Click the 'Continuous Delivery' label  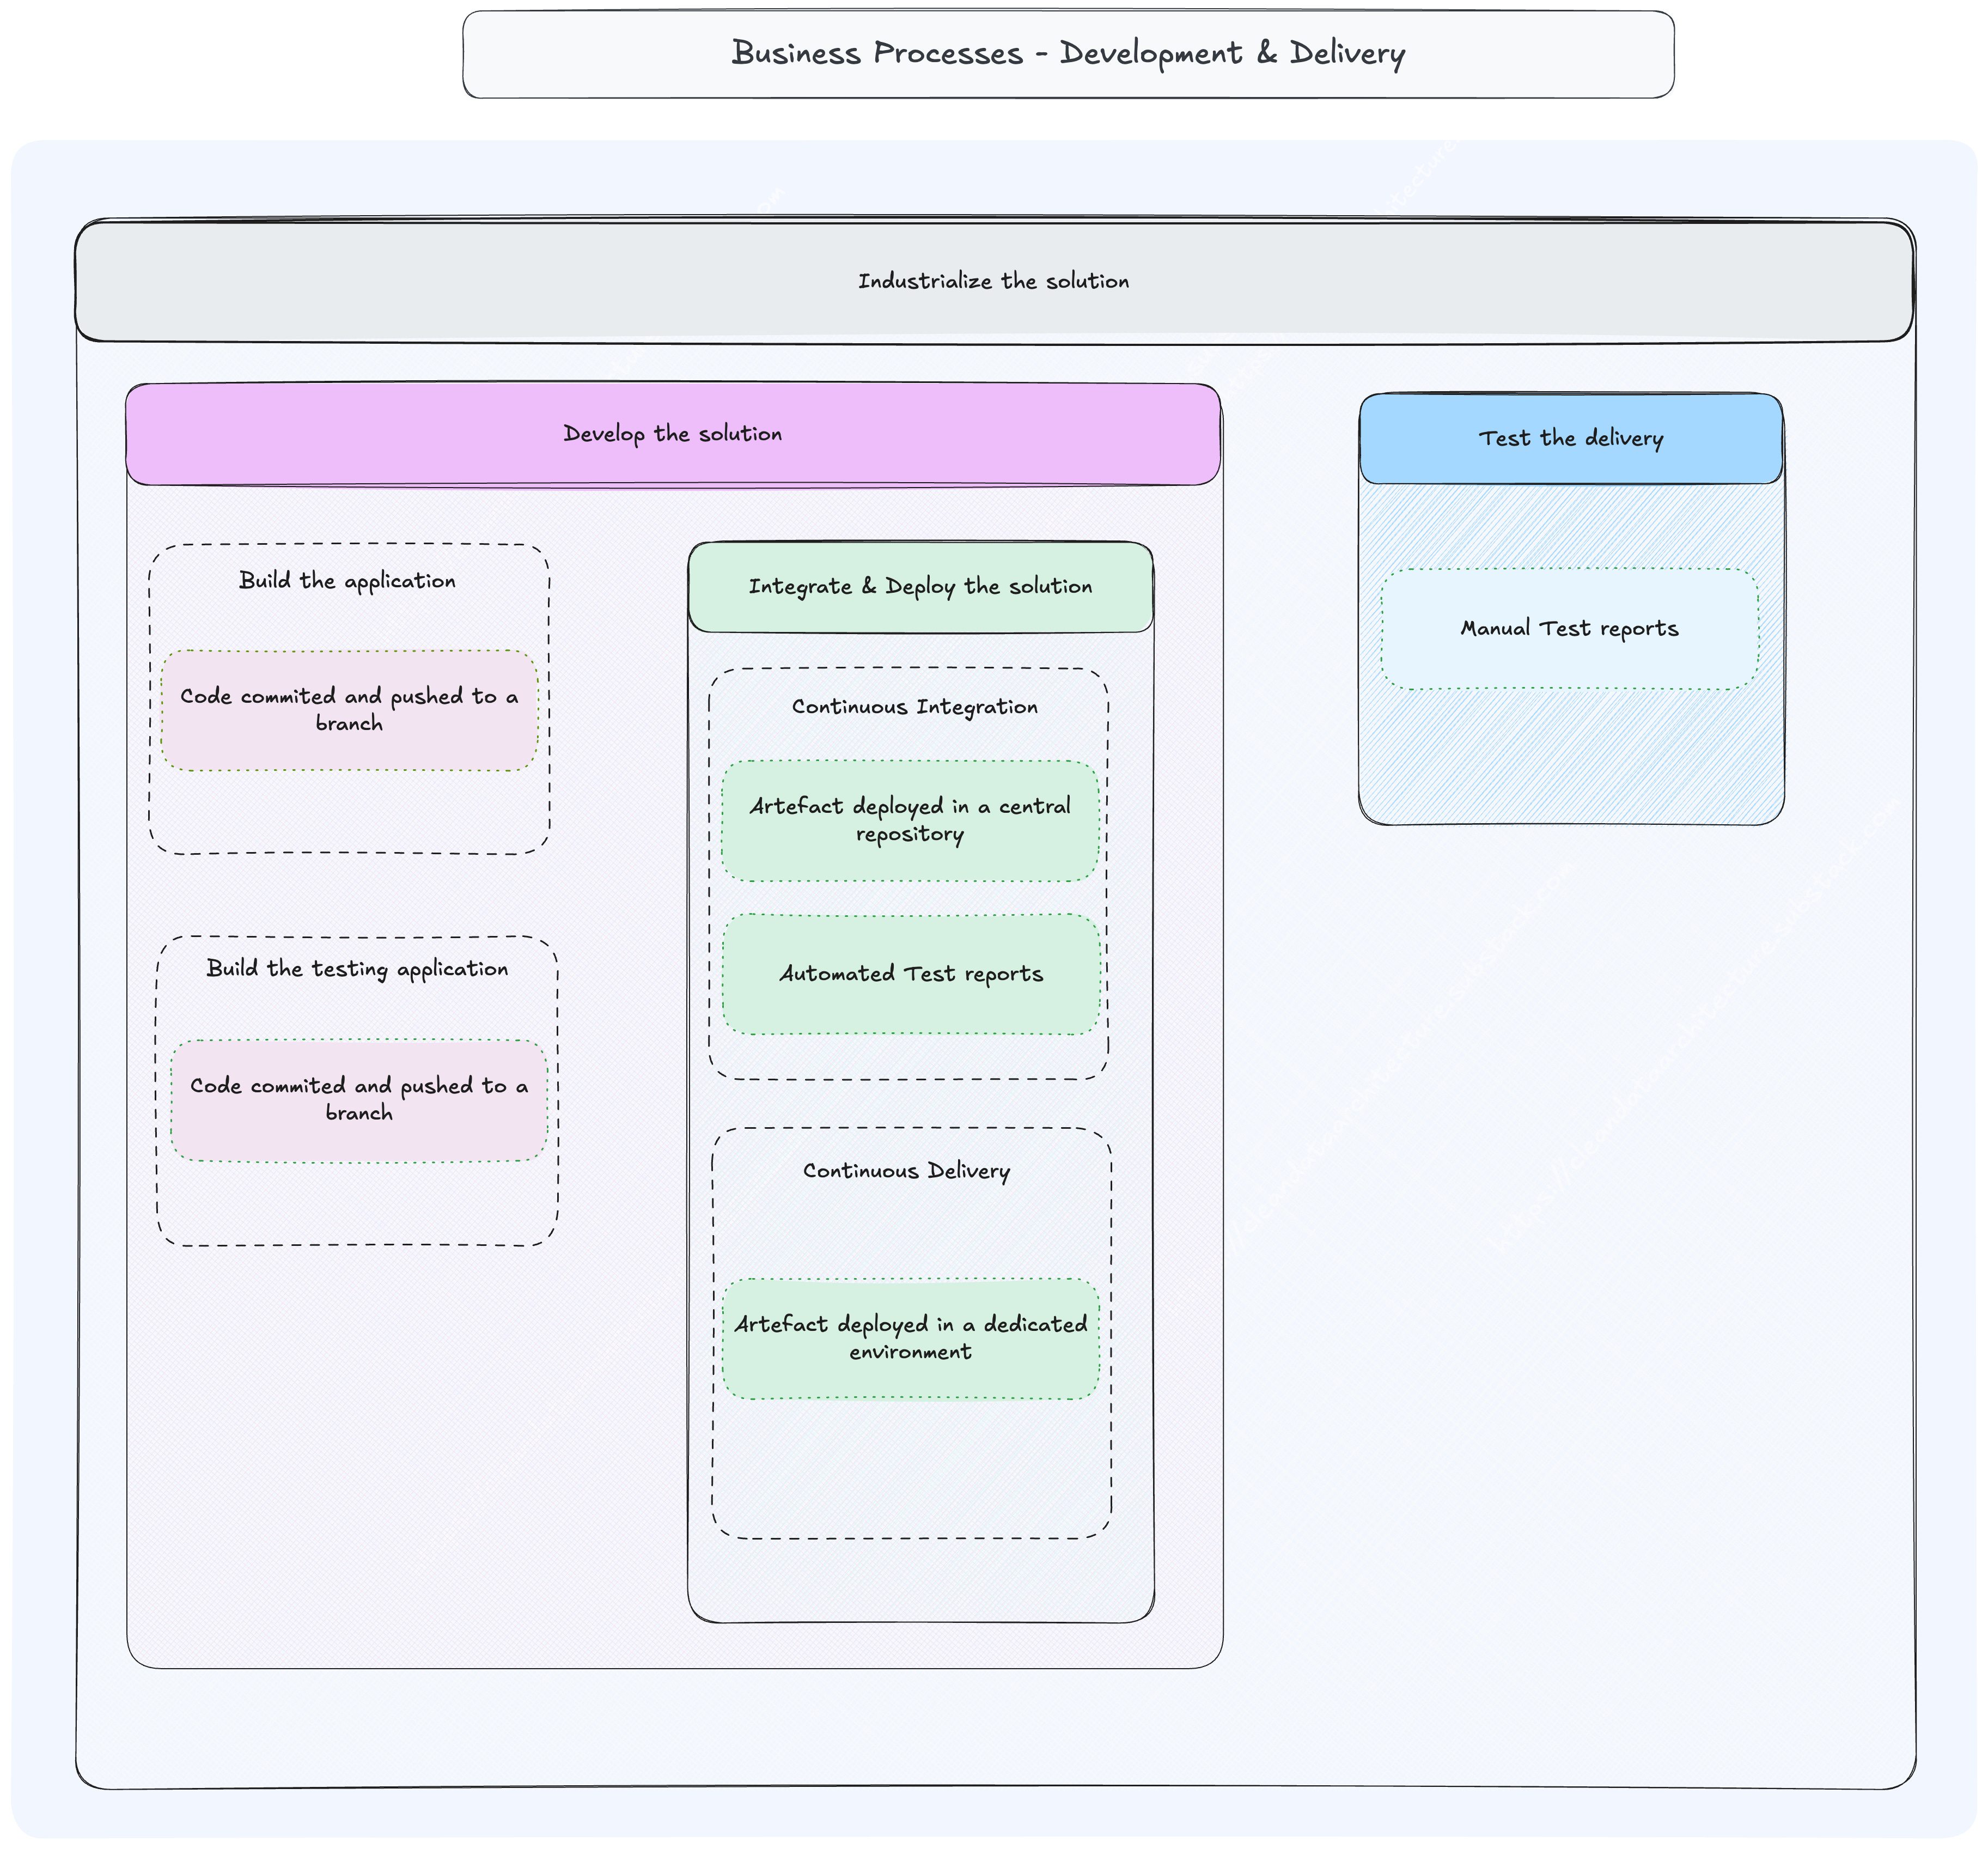[x=906, y=1171]
